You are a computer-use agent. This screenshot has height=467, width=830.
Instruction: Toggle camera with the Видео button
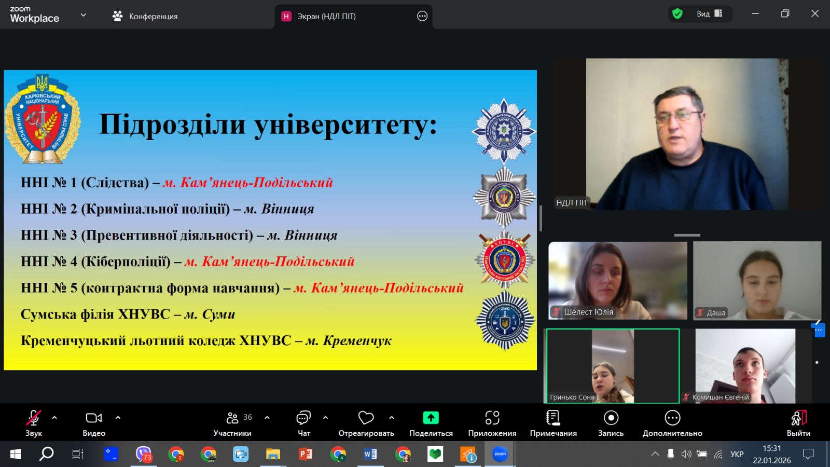pos(94,418)
